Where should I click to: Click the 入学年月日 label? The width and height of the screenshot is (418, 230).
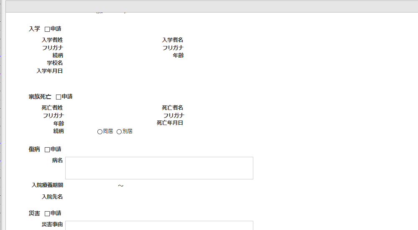[x=50, y=71]
